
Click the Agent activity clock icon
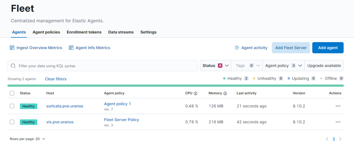tap(237, 48)
